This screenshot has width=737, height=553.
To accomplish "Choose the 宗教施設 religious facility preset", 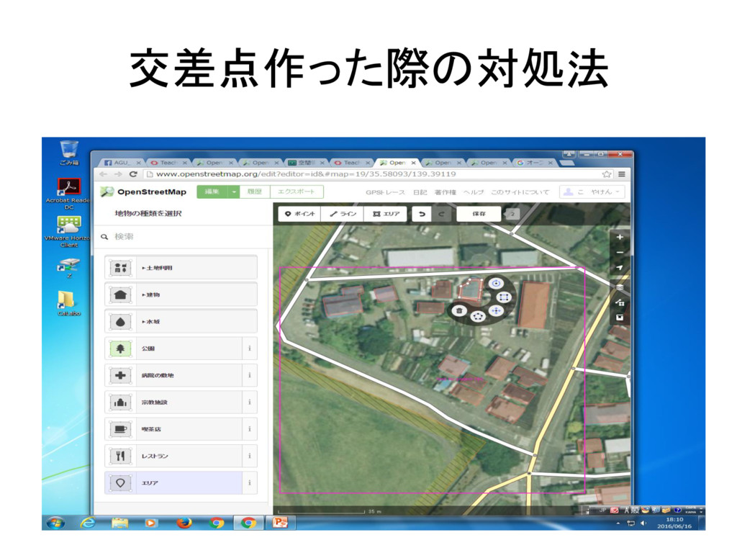I will pos(173,402).
